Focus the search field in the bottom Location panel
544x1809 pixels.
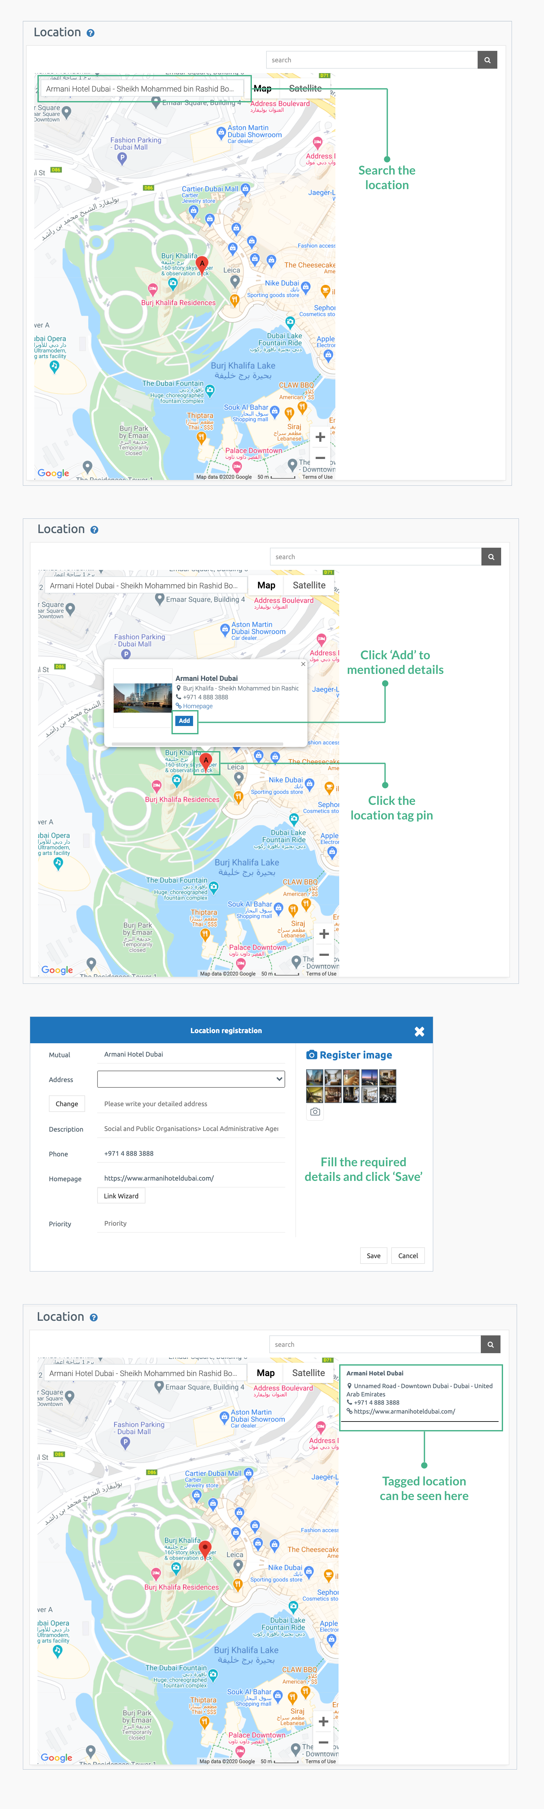coord(375,1344)
